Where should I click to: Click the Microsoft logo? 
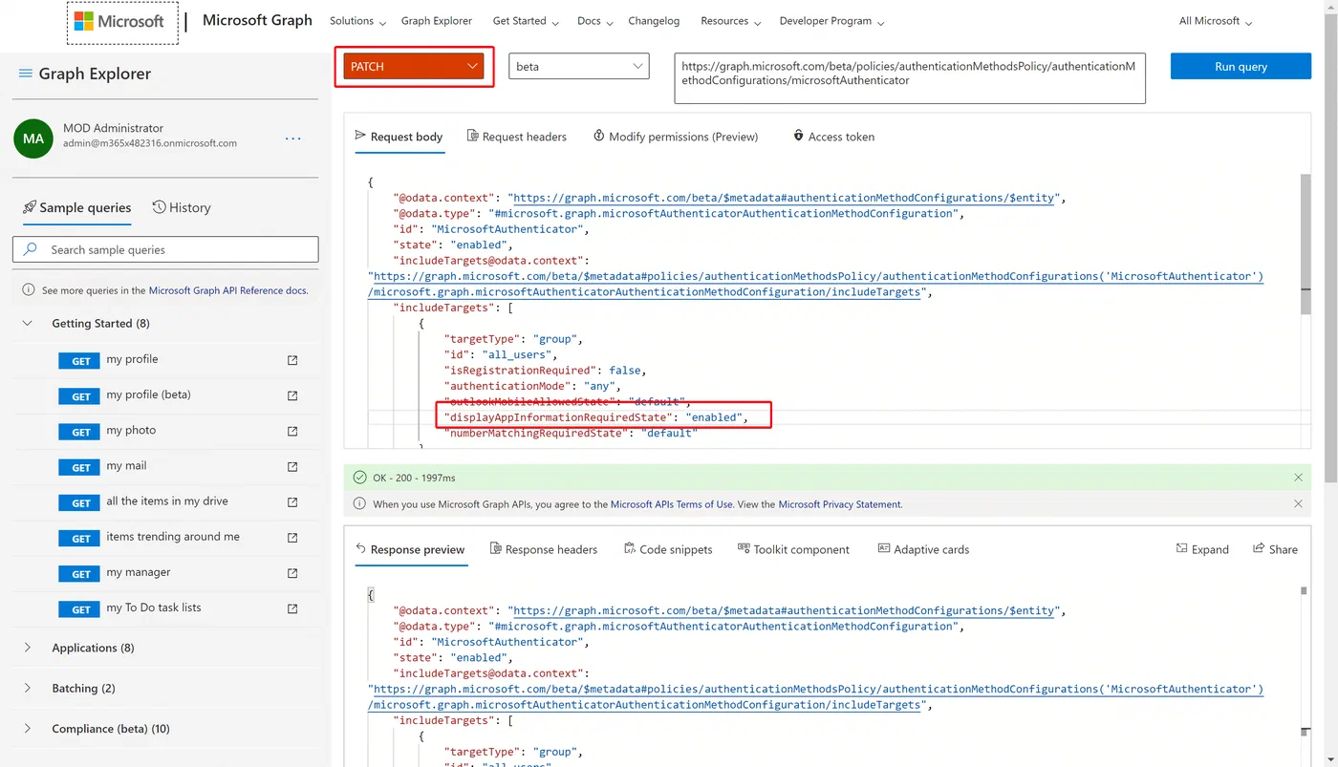tap(120, 21)
